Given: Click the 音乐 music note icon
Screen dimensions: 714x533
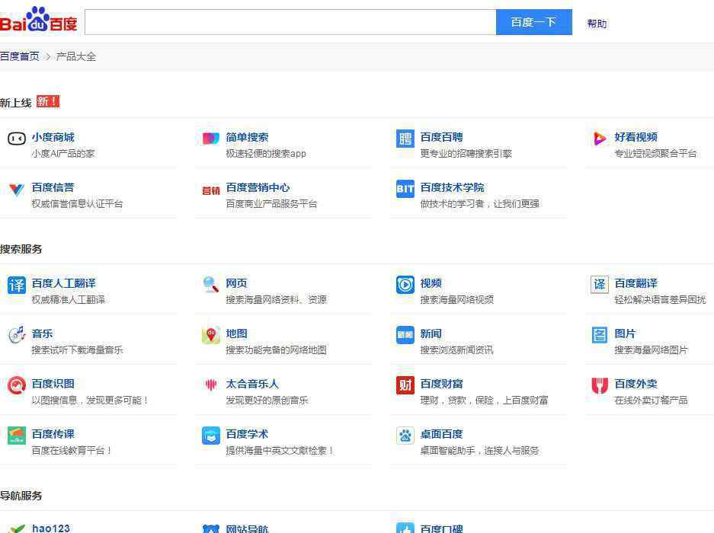Looking at the screenshot, I should tap(17, 334).
